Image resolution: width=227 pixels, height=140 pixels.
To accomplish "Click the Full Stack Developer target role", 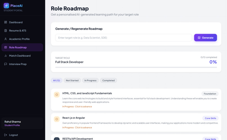I will coord(69,62).
